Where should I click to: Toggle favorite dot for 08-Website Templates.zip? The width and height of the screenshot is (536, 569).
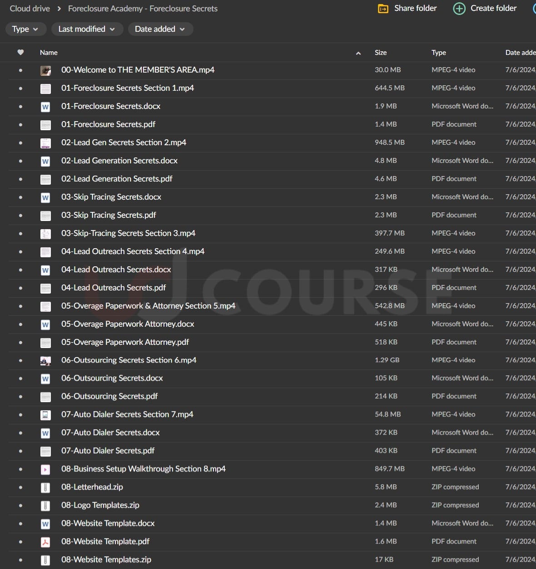pyautogui.click(x=20, y=560)
